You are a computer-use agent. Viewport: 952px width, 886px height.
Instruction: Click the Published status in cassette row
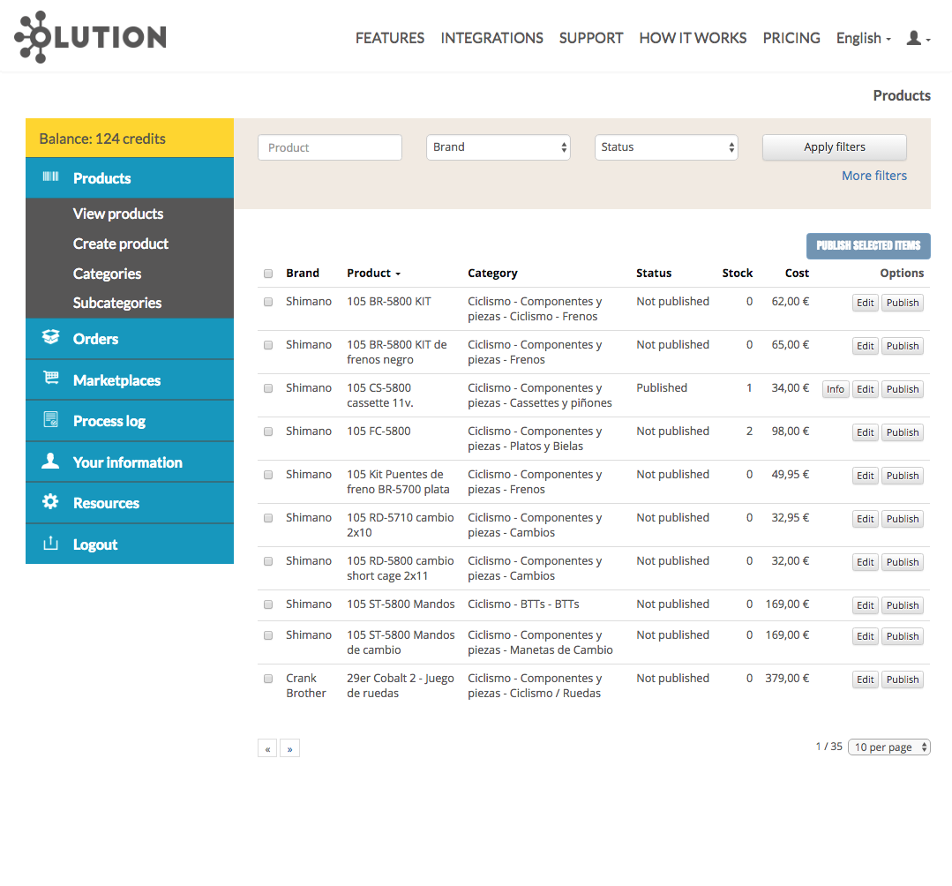(662, 388)
